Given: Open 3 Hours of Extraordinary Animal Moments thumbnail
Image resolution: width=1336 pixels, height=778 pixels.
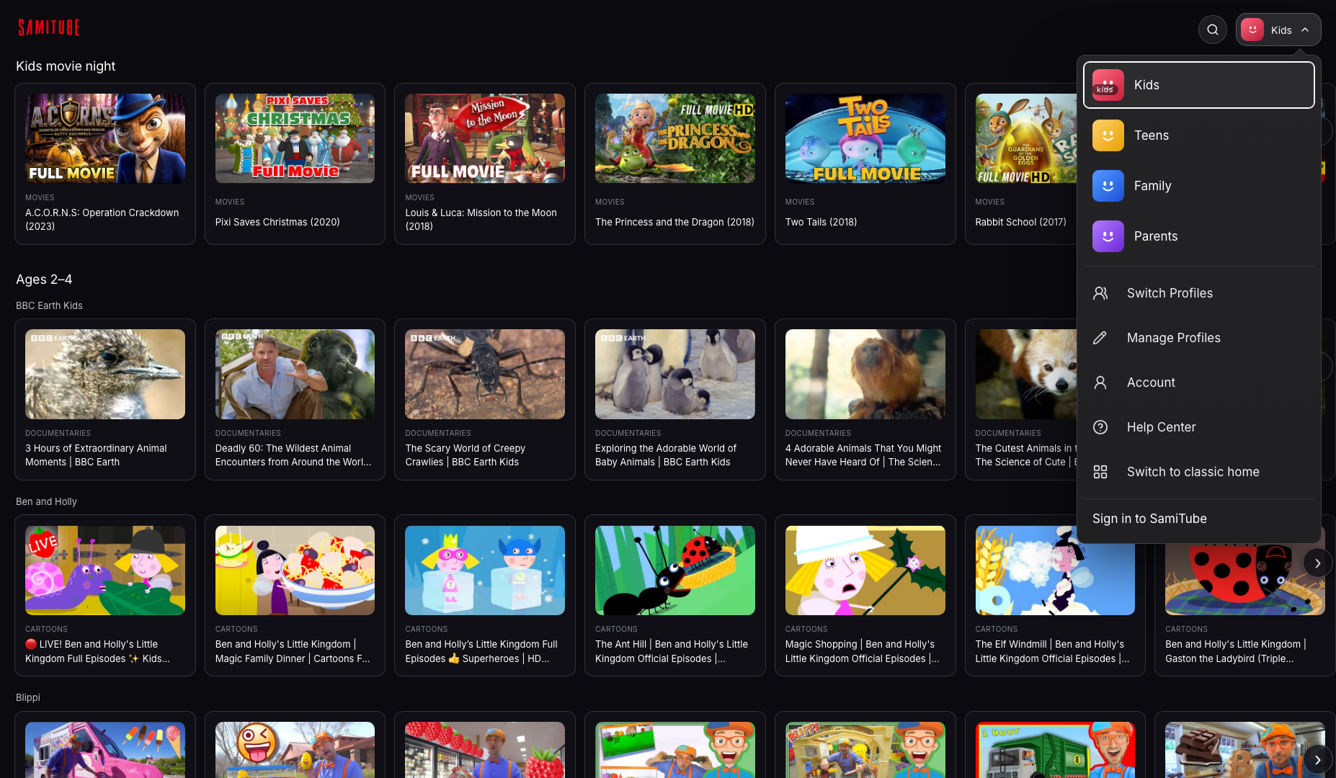Looking at the screenshot, I should pos(105,375).
